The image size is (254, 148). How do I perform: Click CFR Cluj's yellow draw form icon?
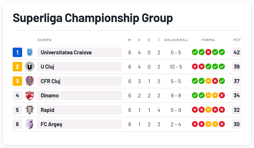(208, 81)
